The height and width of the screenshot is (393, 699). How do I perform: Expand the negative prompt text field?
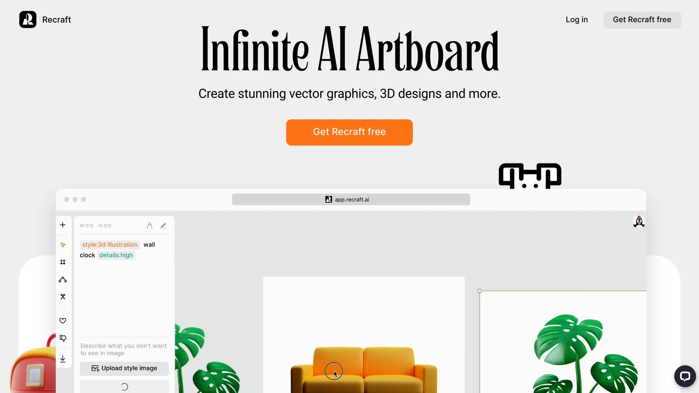click(123, 349)
